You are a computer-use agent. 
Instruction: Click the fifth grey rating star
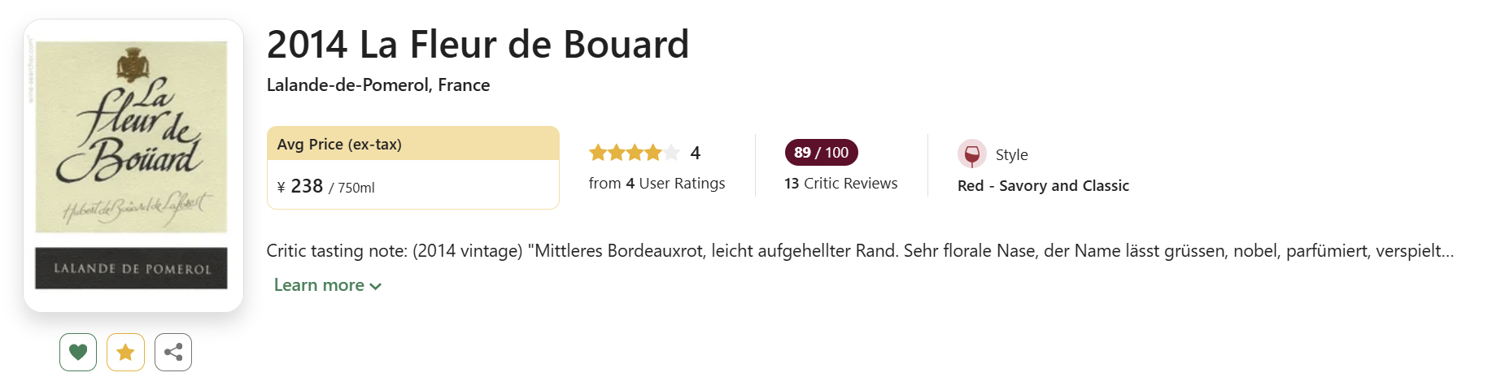pyautogui.click(x=671, y=153)
